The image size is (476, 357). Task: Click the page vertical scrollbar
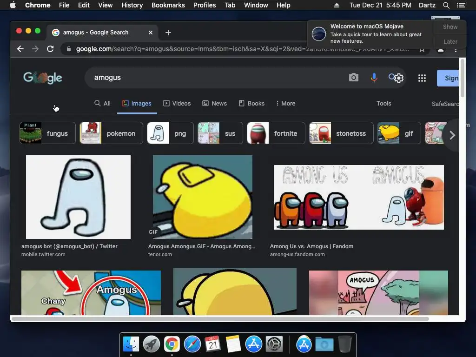point(463,78)
